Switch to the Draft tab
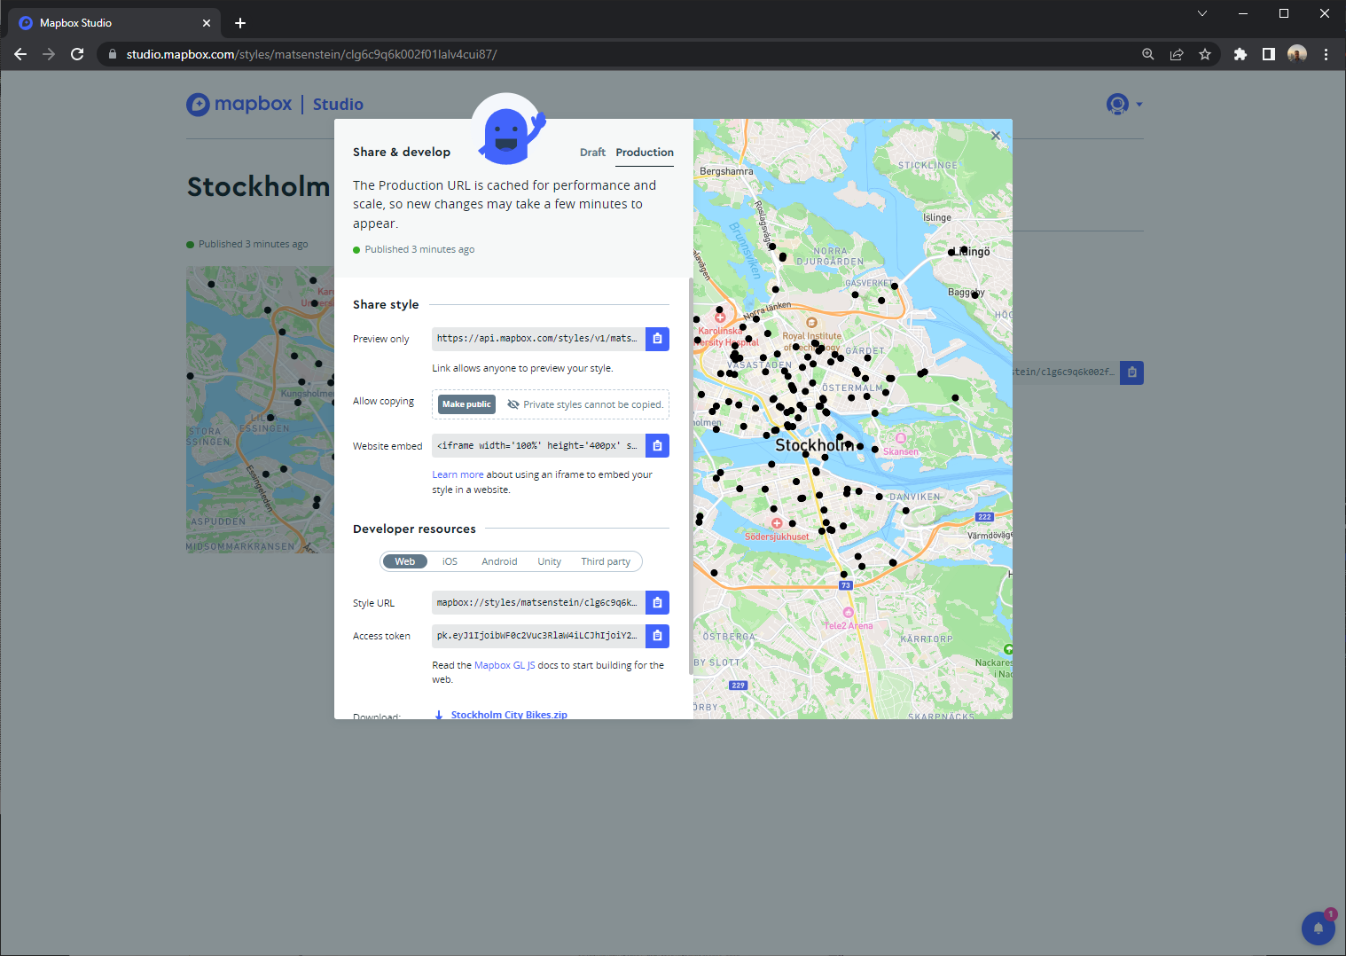The image size is (1346, 956). [x=592, y=153]
